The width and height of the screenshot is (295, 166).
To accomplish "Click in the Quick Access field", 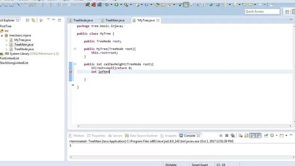I will click(262, 12).
